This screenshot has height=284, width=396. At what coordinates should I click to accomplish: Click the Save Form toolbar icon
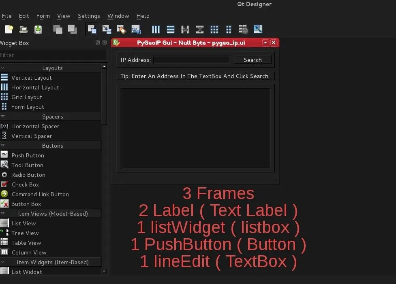coord(38,30)
